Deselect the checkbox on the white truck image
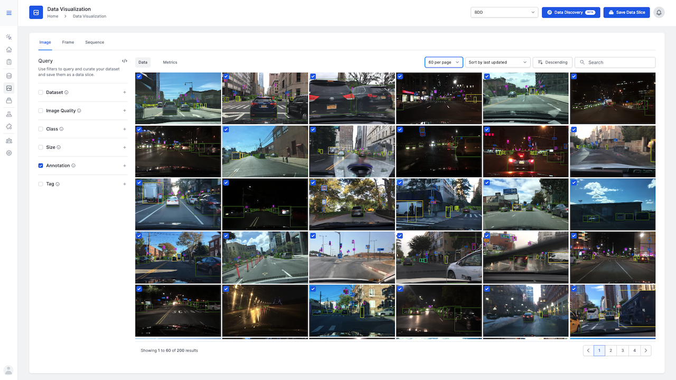676x380 pixels. [x=139, y=183]
